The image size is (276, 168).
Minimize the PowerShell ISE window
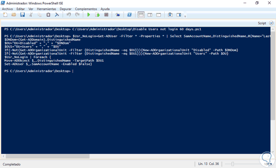pyautogui.click(x=245, y=3)
